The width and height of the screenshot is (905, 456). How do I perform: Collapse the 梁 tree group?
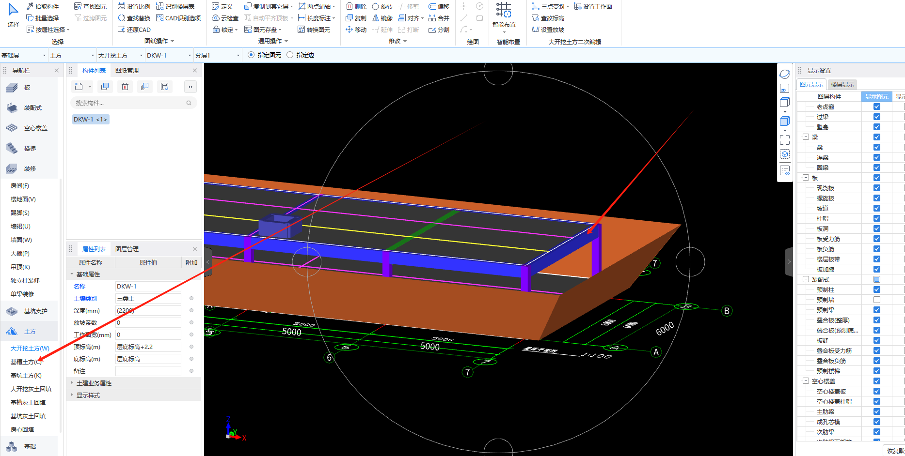tap(806, 137)
